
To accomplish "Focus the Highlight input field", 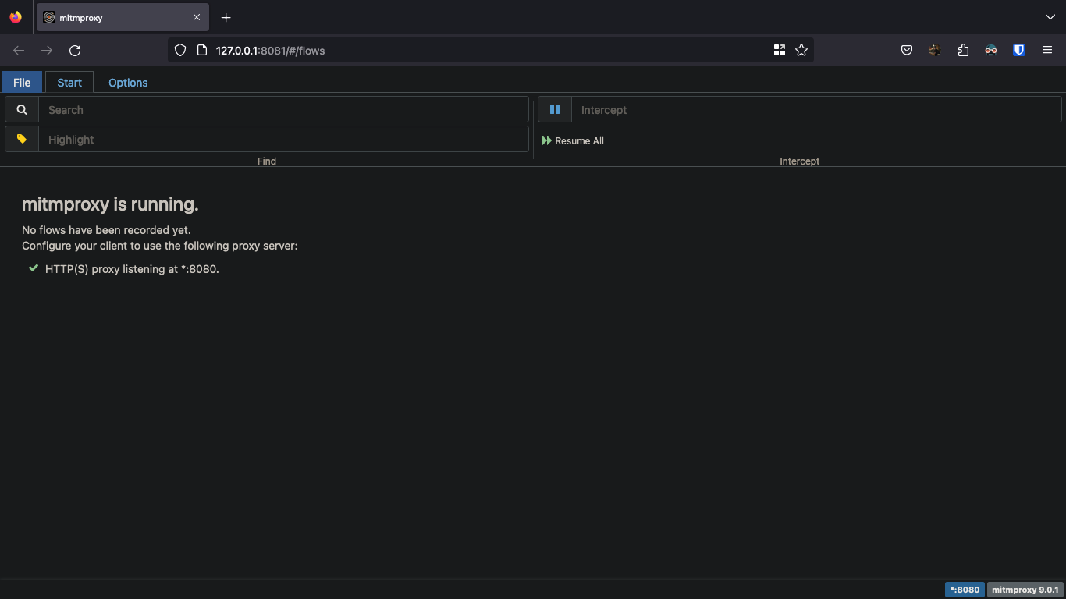I will [283, 139].
